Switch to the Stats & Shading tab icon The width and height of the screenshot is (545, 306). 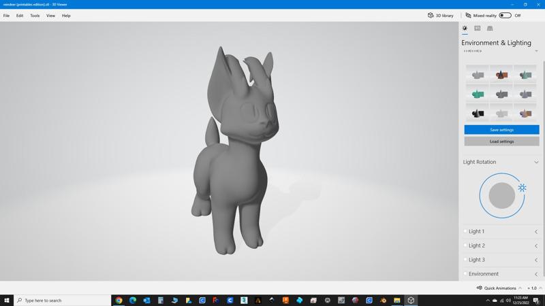tap(478, 29)
